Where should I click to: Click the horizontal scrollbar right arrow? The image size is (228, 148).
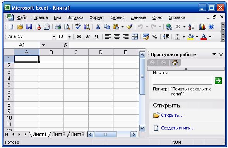tap(134, 134)
